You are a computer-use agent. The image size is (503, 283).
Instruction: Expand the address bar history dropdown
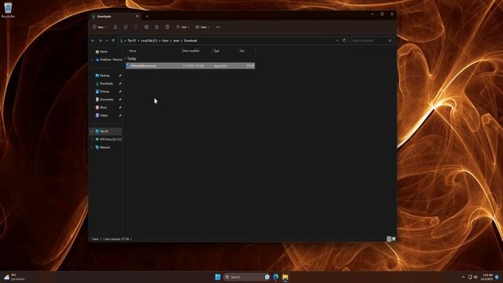(x=337, y=41)
